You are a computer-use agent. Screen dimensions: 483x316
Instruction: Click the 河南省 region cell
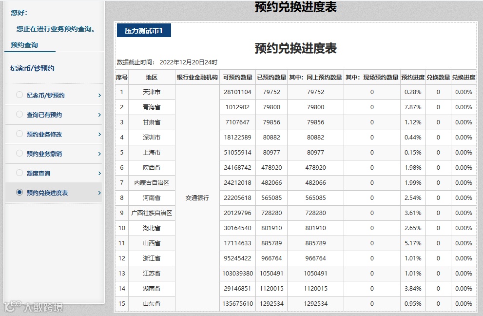point(152,197)
